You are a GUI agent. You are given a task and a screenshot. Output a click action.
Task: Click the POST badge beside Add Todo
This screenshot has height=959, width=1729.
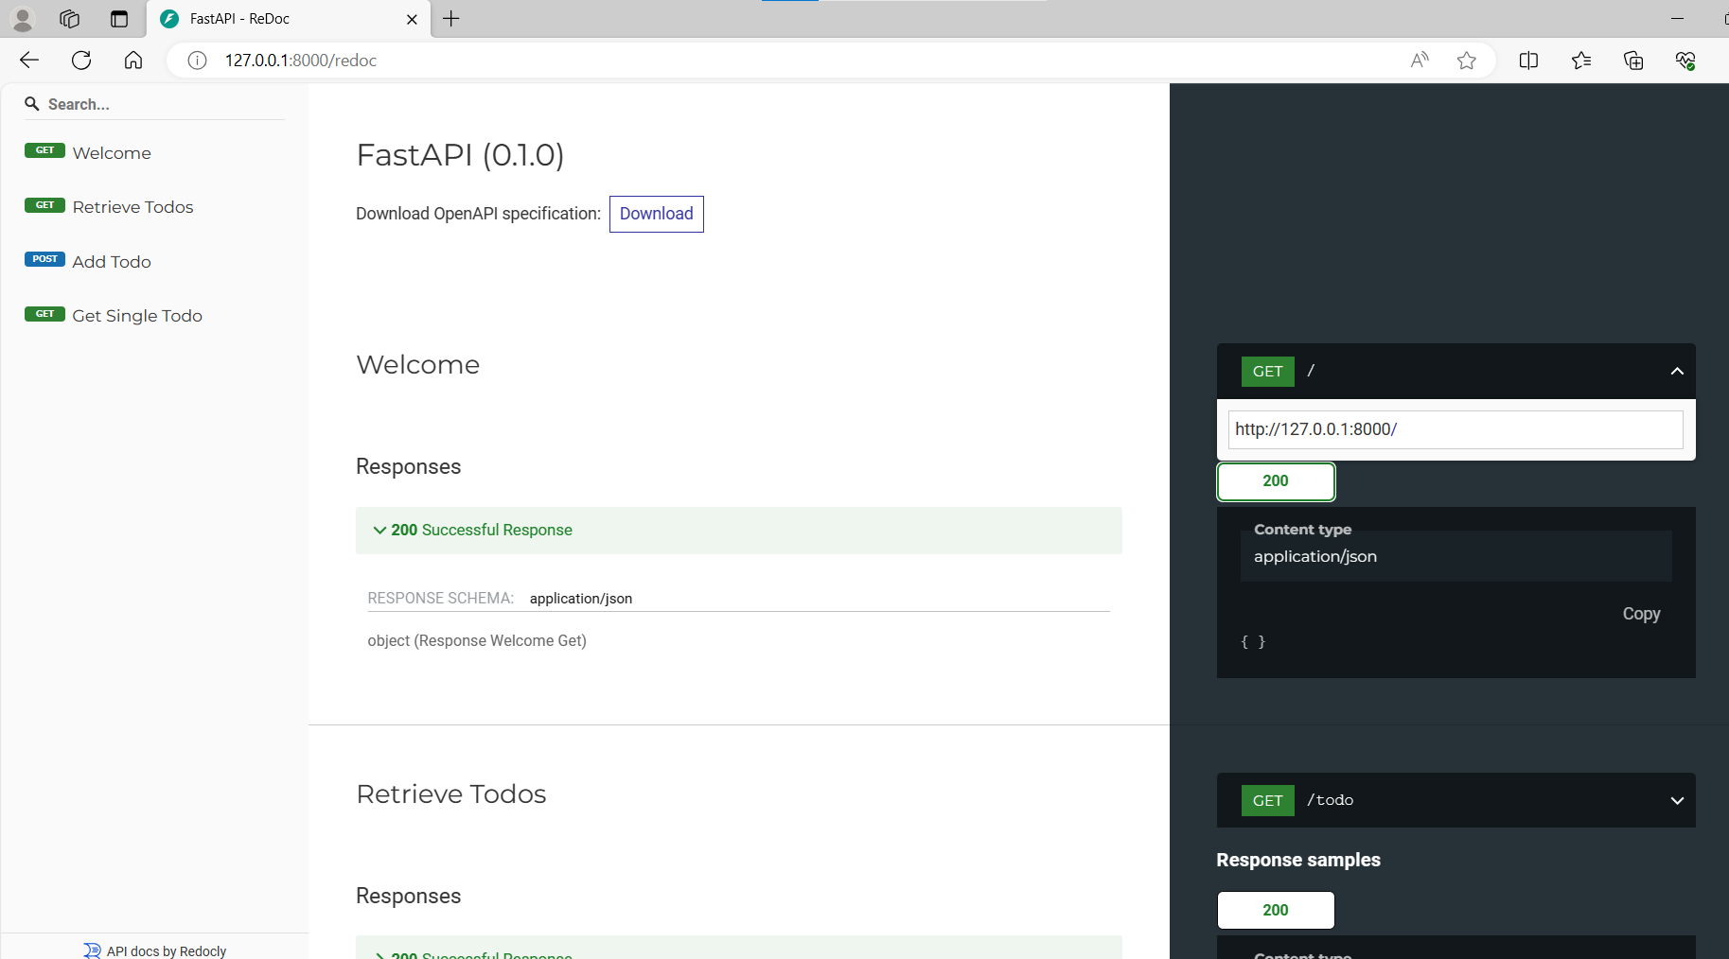coord(44,259)
